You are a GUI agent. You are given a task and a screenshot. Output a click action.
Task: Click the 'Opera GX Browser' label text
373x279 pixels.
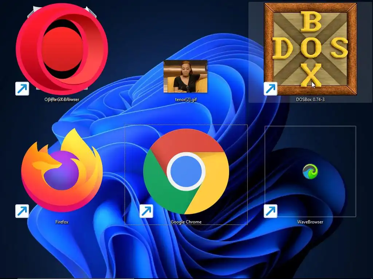click(x=62, y=100)
